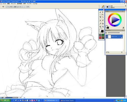The width and height of the screenshot is (127, 102).
Task: Select the Grabber hand tool in toolbox
Action: coord(103,27)
